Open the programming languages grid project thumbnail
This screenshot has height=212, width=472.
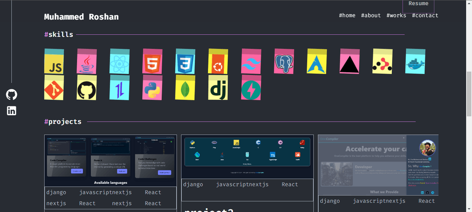(247, 157)
